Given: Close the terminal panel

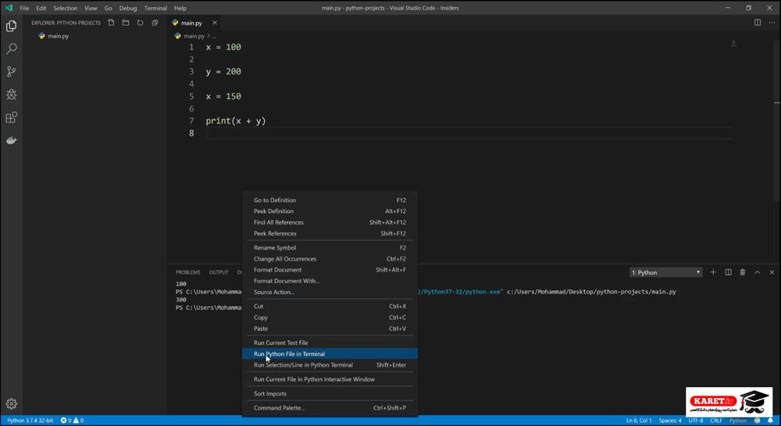Looking at the screenshot, I should coord(772,272).
